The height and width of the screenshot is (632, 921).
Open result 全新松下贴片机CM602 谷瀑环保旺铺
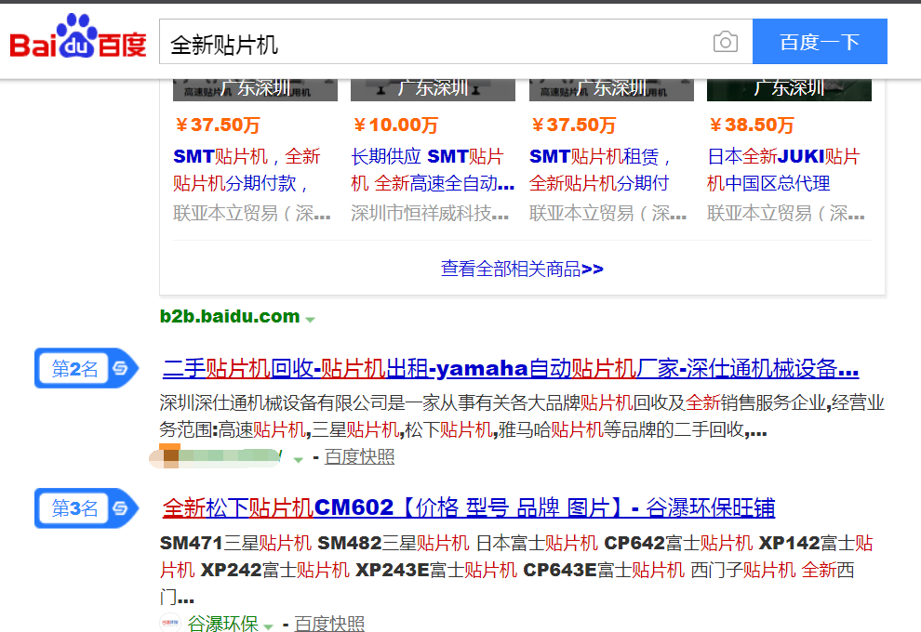[469, 507]
